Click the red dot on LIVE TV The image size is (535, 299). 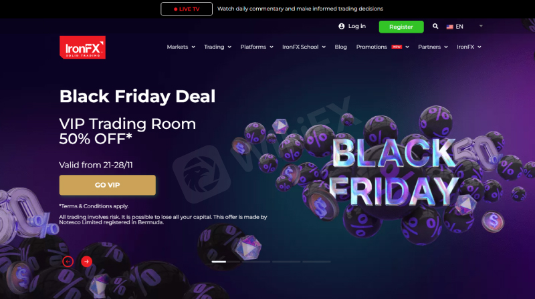175,9
